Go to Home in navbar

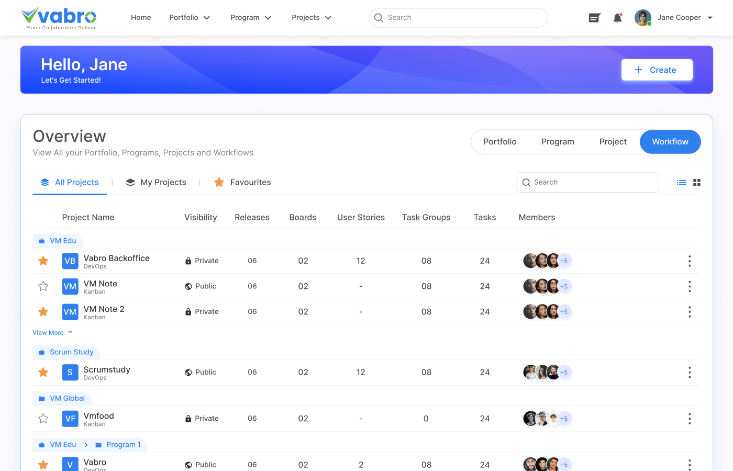(141, 18)
